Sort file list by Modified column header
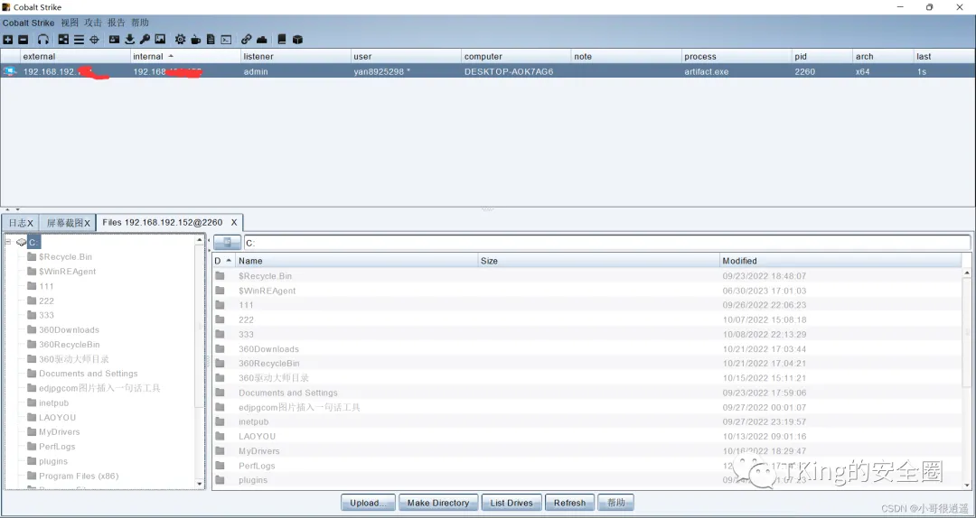The width and height of the screenshot is (976, 518). click(840, 261)
